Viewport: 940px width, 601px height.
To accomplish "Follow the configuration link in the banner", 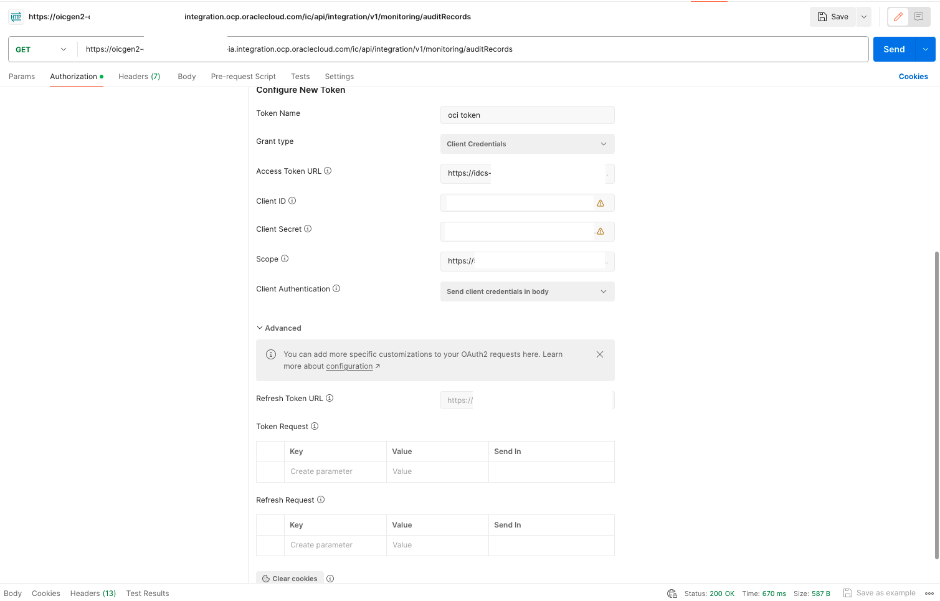I will click(x=349, y=366).
